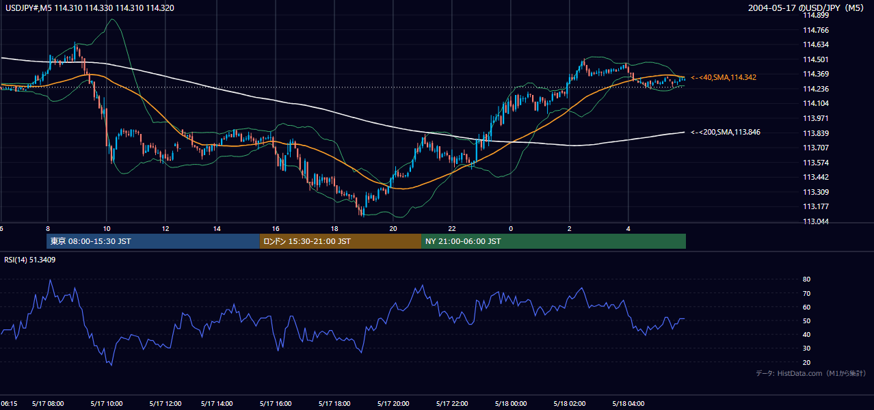This screenshot has width=874, height=410.
Task: Click hour tick 22 under the price chart
Action: [452, 228]
